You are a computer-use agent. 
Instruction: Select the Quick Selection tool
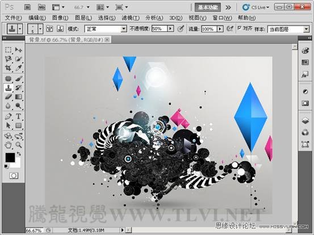tap(18, 59)
